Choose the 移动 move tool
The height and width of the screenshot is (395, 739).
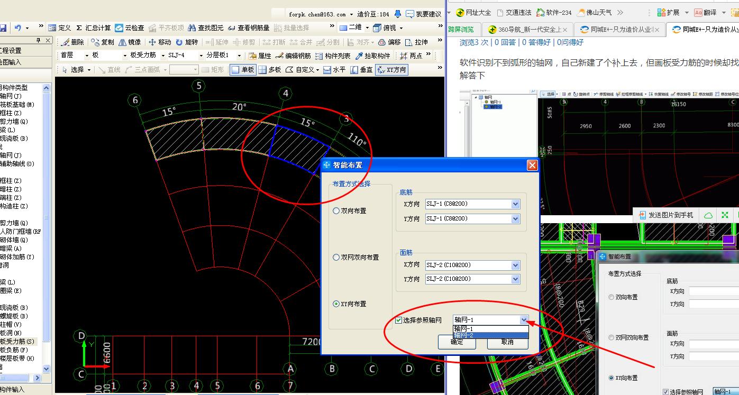tap(159, 42)
